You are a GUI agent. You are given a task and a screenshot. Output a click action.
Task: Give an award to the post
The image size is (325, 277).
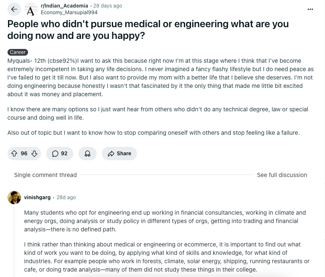pyautogui.click(x=88, y=154)
